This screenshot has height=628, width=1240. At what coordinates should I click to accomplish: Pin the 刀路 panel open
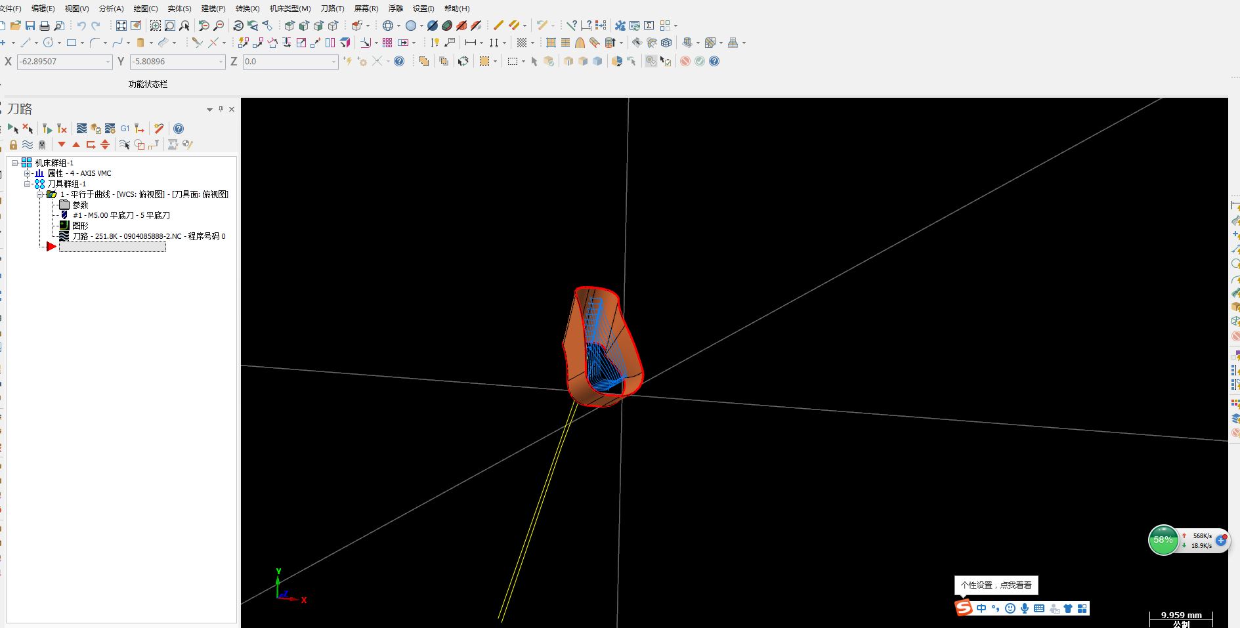click(221, 110)
